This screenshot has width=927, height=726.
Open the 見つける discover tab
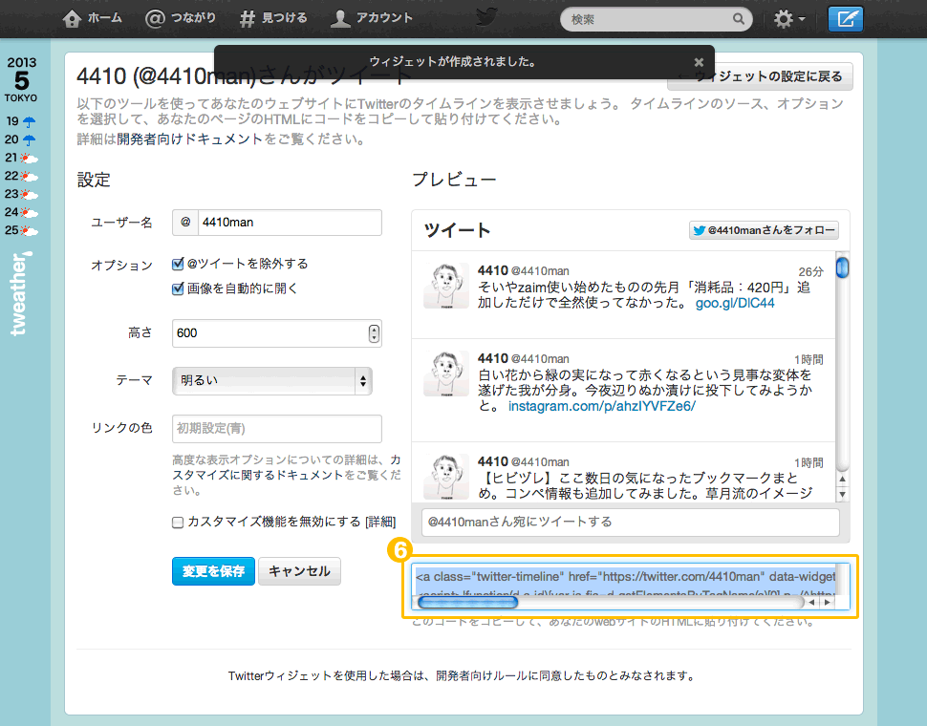coord(273,18)
